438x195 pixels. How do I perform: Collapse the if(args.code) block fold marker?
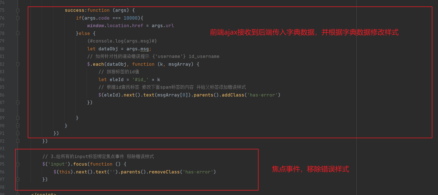18,18
